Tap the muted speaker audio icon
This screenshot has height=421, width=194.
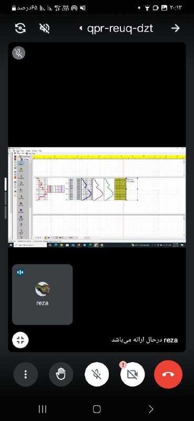pos(45,28)
